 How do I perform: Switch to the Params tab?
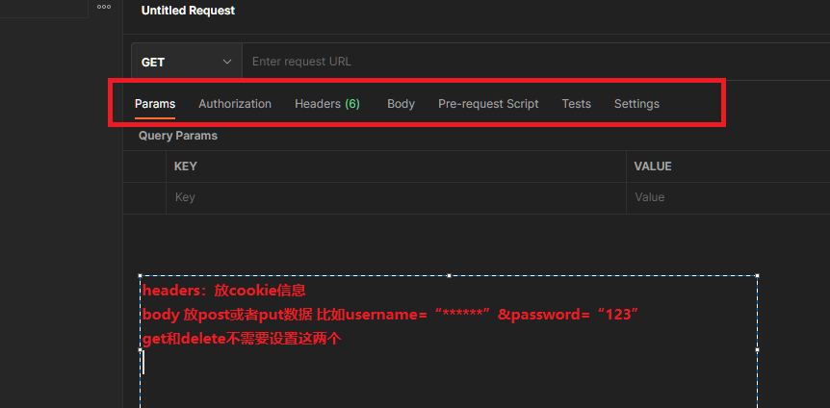[x=155, y=104]
